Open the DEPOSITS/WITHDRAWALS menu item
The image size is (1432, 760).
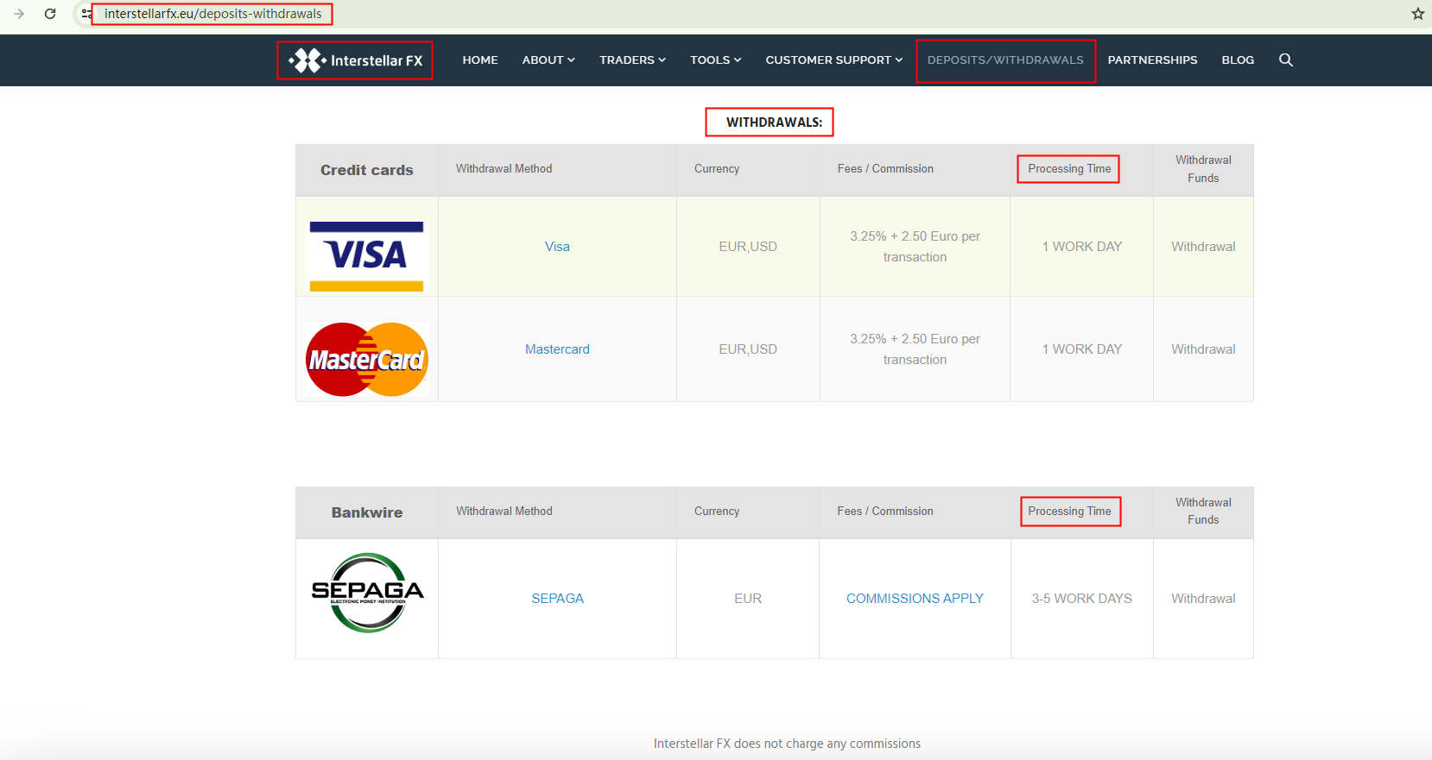(x=1005, y=60)
